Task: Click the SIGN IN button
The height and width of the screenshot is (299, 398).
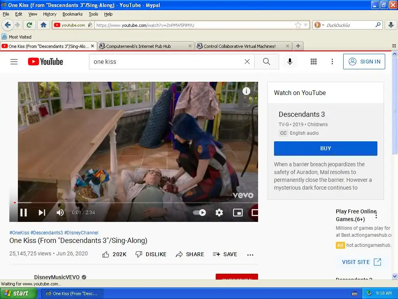Action: click(364, 62)
